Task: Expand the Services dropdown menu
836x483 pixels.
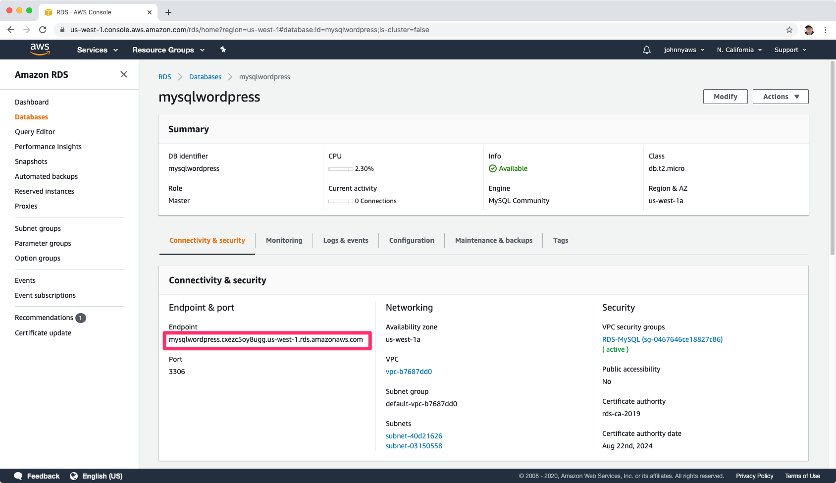Action: 98,50
